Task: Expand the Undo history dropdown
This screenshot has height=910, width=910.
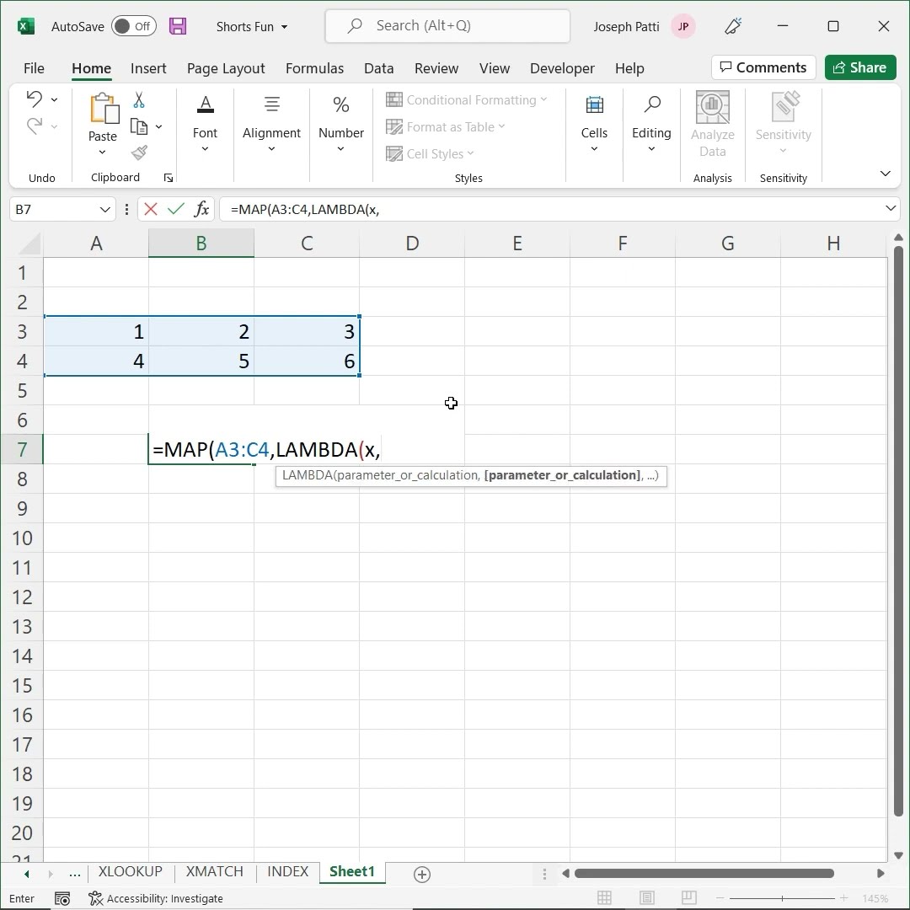Action: tap(54, 99)
